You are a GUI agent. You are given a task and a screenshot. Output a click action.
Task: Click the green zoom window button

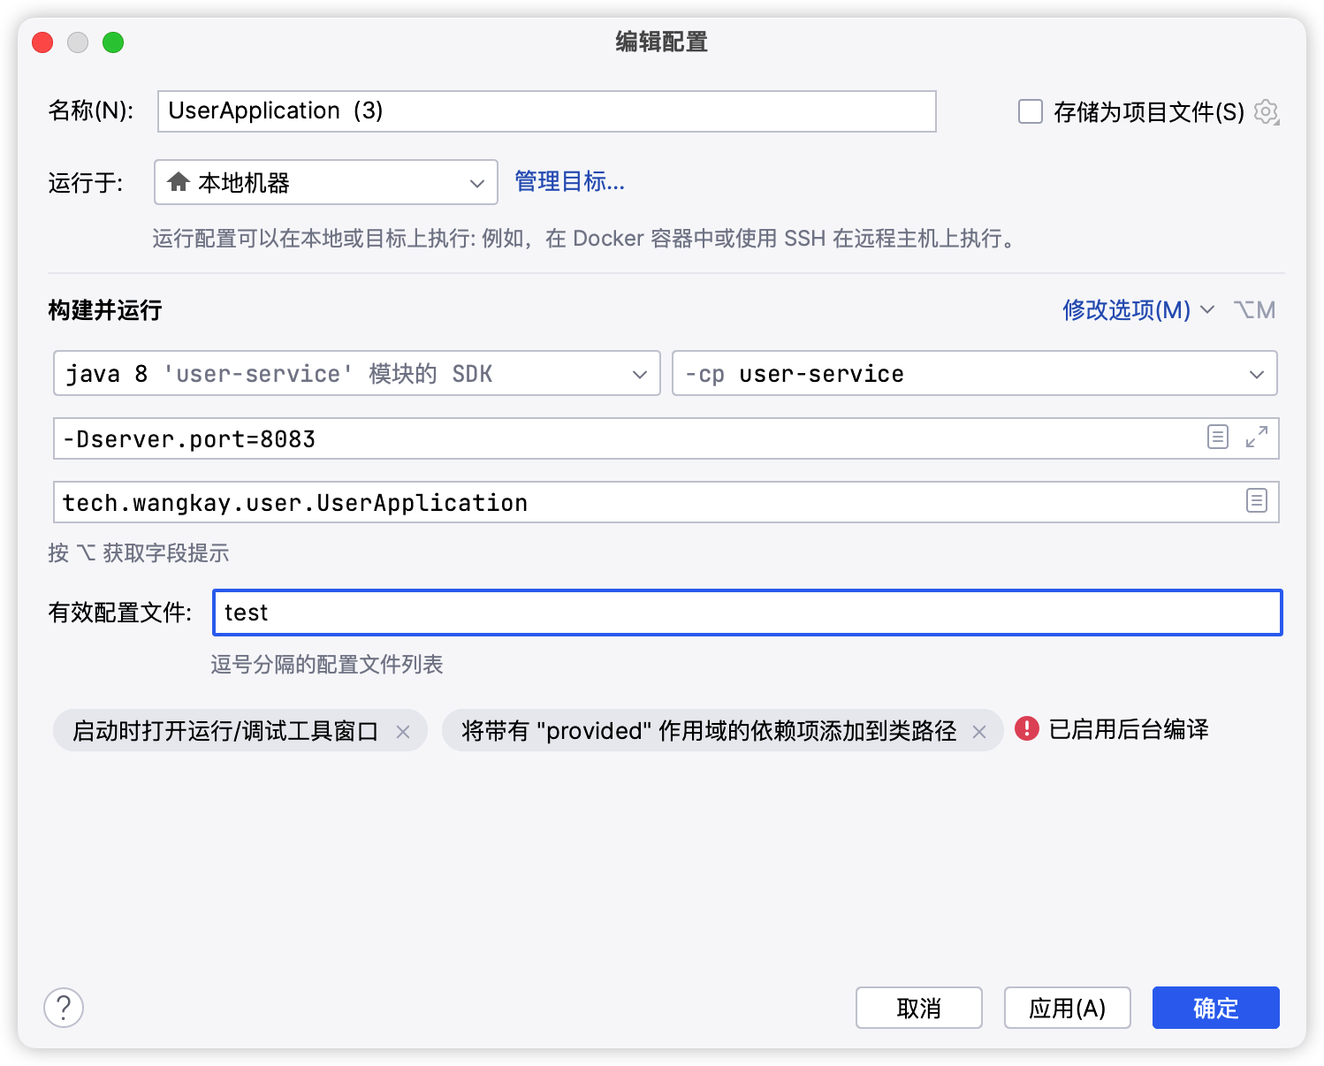[113, 42]
